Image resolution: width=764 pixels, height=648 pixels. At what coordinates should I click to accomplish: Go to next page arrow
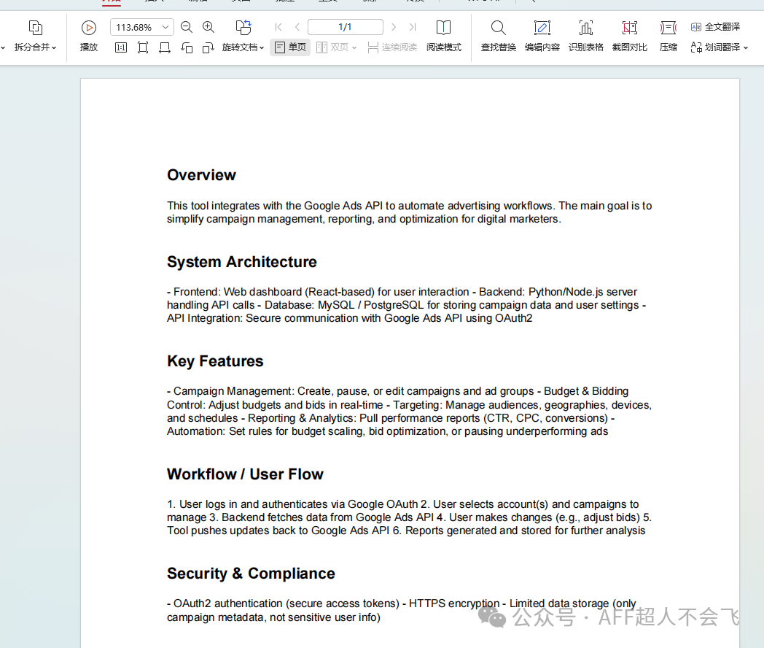coord(394,27)
